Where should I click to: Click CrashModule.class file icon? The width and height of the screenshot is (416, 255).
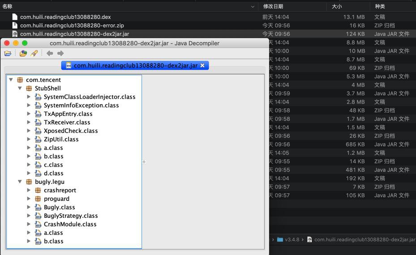click(x=38, y=224)
